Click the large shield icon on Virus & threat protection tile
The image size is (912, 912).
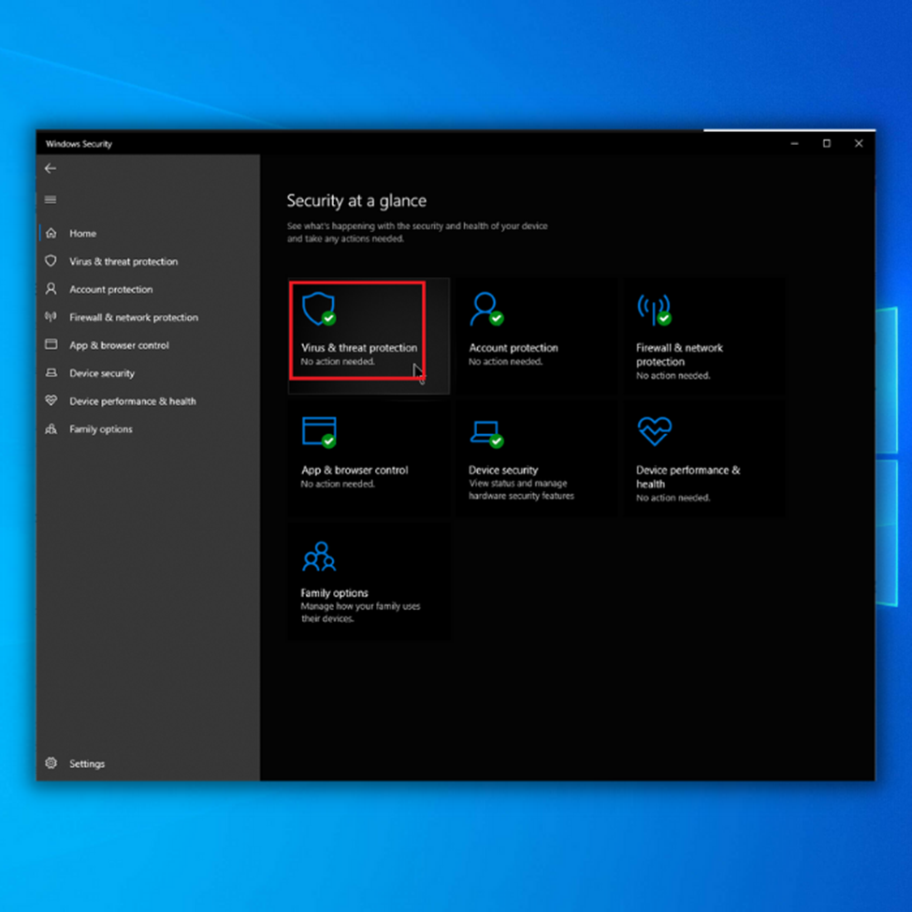point(319,309)
